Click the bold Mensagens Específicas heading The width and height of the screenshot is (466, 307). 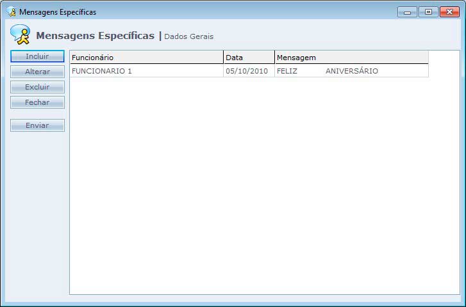point(95,36)
